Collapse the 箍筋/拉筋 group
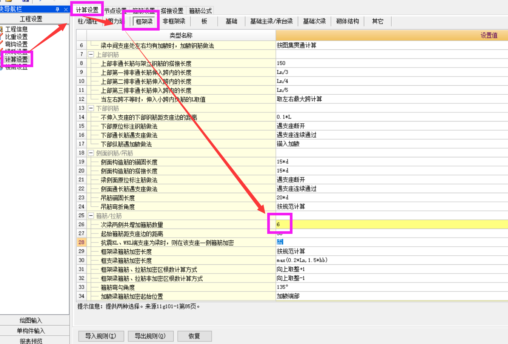Viewport: 508px width, 344px height. point(91,216)
